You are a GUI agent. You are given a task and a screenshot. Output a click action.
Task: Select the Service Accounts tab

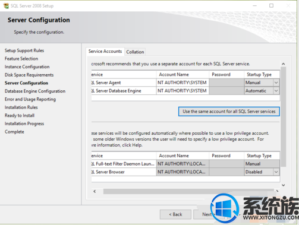105,51
